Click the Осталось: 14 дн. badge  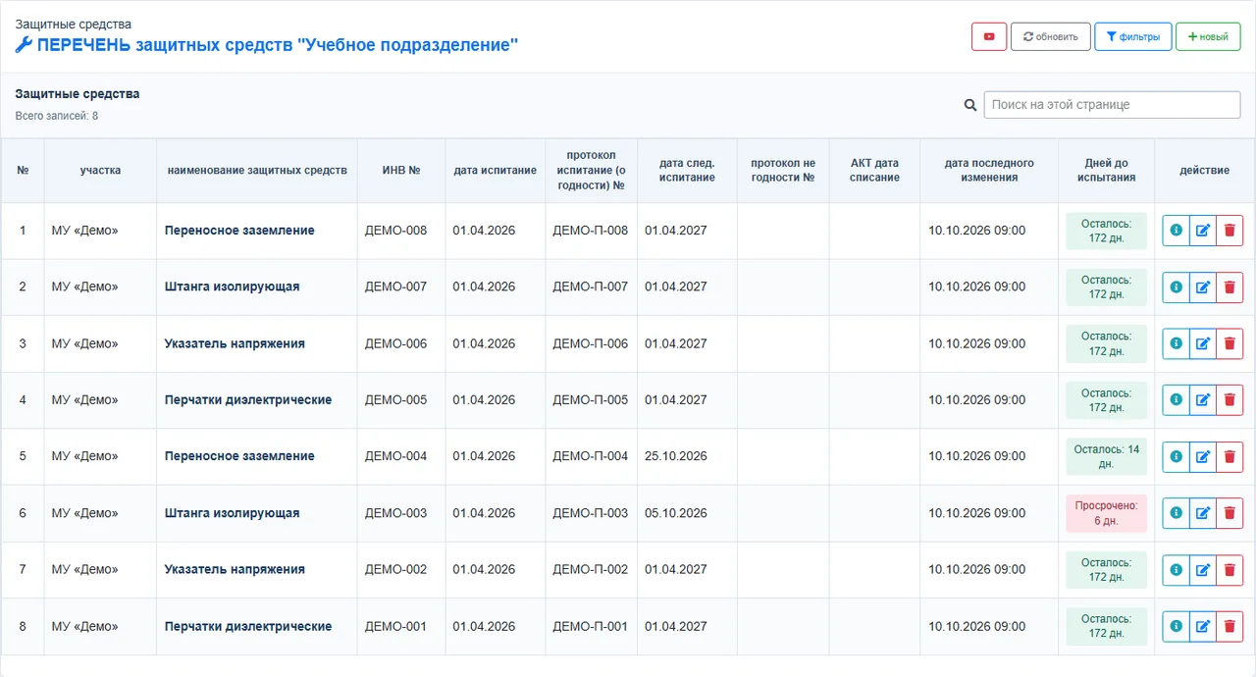click(1106, 456)
